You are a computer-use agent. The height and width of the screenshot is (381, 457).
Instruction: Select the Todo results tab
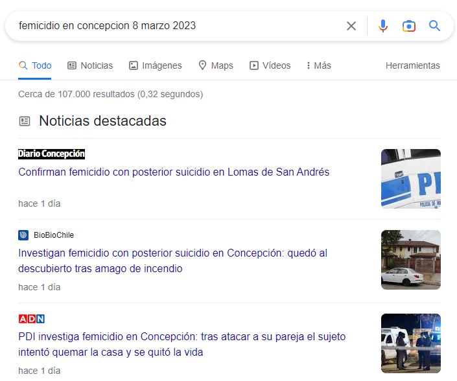[x=35, y=65]
